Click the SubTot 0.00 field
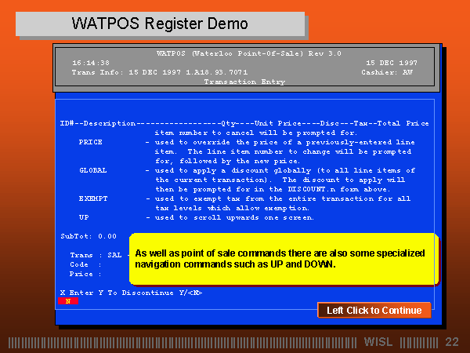470x353 pixels. coord(89,235)
